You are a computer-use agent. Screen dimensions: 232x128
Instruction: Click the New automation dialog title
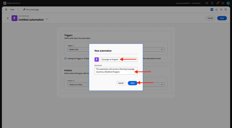pos(103,51)
